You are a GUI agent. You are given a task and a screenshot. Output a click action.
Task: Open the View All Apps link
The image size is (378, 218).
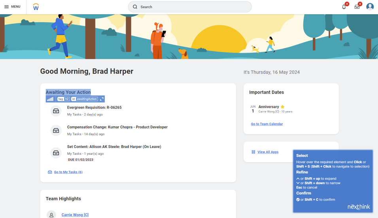point(268,152)
